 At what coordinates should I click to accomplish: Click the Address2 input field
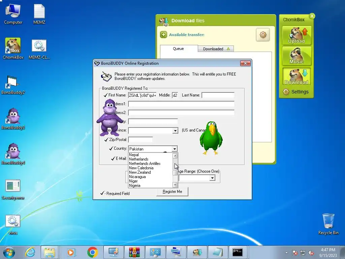[181, 113]
